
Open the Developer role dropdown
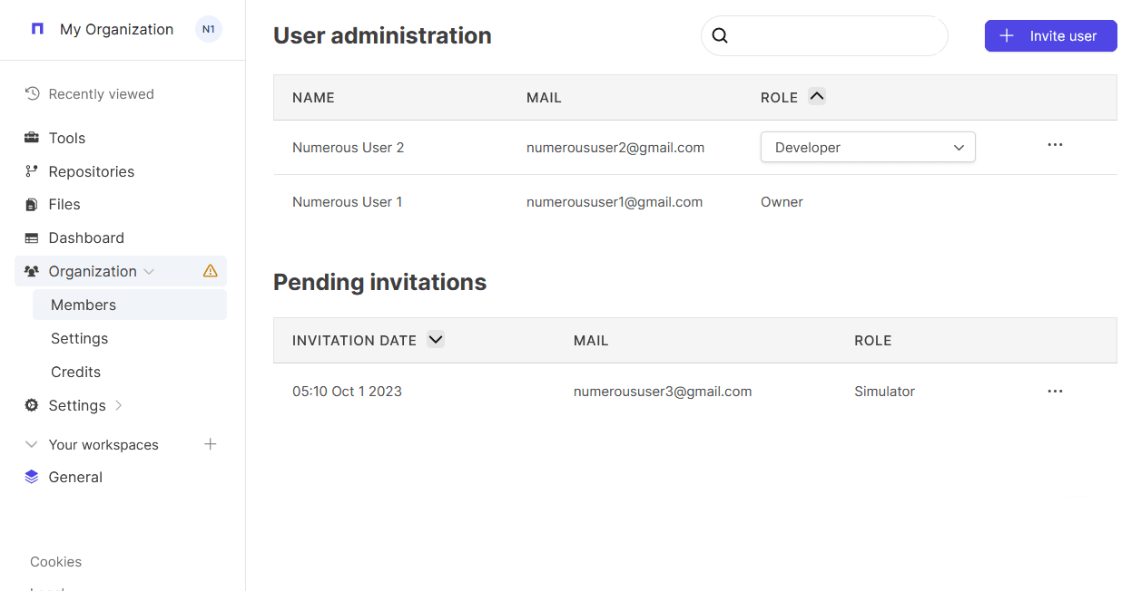[867, 148]
